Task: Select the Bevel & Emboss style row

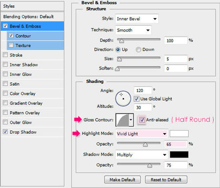Action: [32, 26]
